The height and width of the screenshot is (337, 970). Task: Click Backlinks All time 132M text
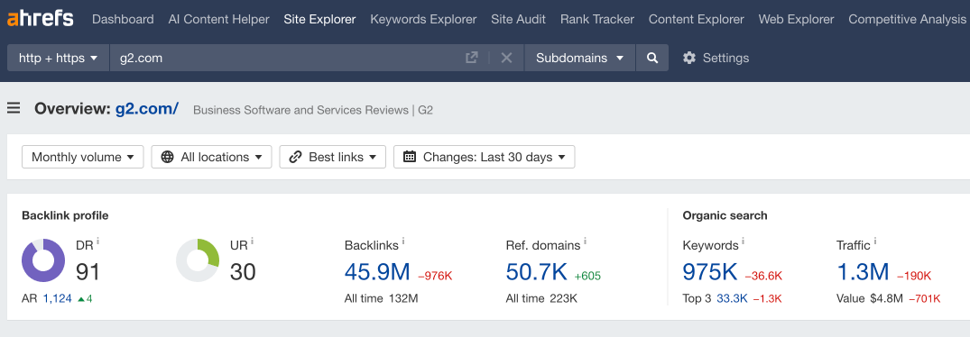(x=381, y=299)
